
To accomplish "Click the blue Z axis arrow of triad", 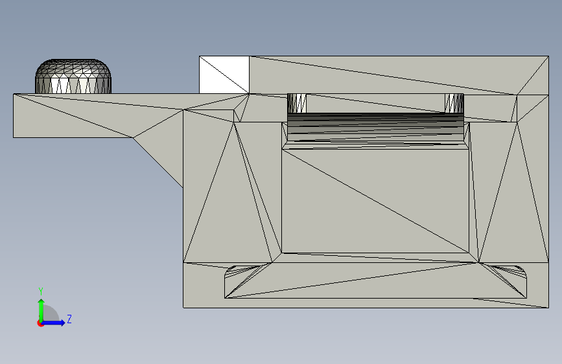I will click(54, 323).
